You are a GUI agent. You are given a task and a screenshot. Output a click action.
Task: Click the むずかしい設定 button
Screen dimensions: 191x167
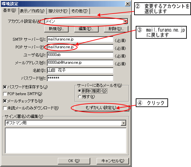tap(102, 108)
